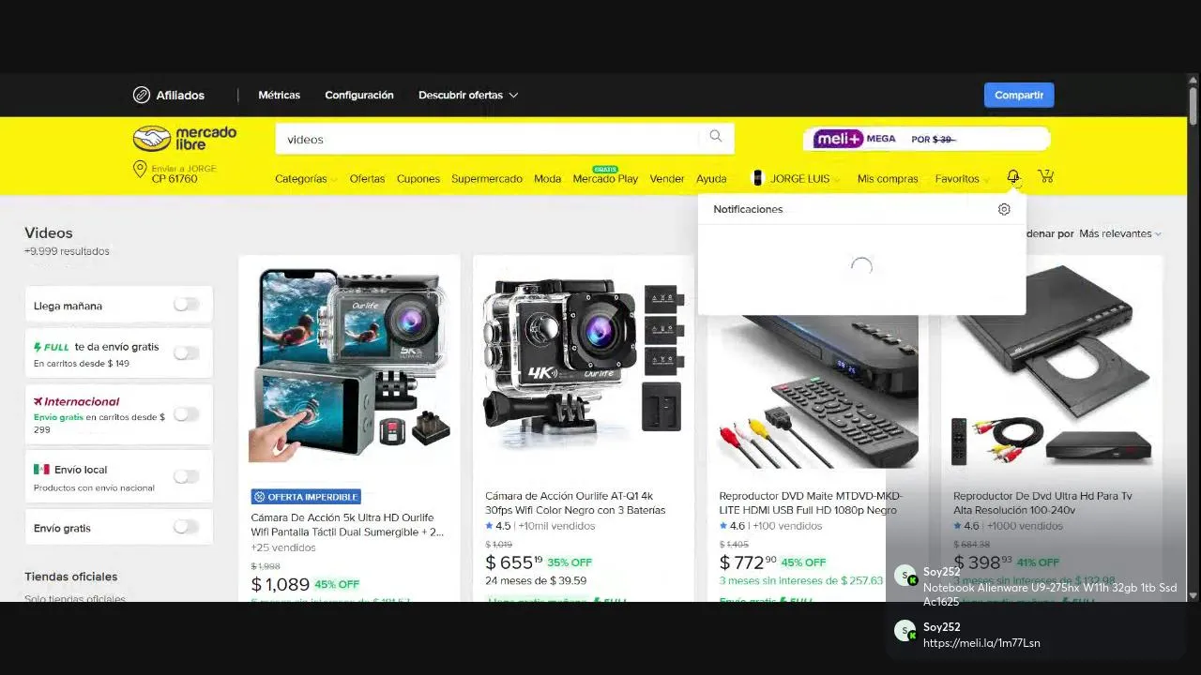
Task: Click the search magnifier icon
Action: pos(716,137)
